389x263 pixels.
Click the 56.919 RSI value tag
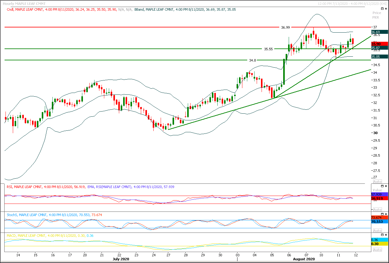(x=379, y=198)
